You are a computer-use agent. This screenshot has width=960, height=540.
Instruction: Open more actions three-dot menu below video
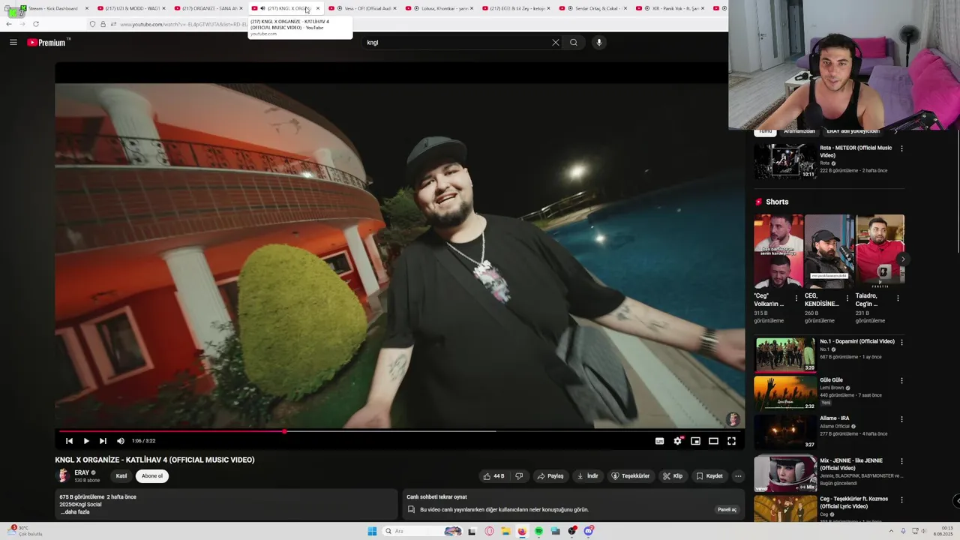(x=738, y=475)
